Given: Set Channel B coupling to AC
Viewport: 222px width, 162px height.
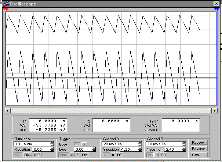Looking at the screenshot, I should click(x=150, y=155).
